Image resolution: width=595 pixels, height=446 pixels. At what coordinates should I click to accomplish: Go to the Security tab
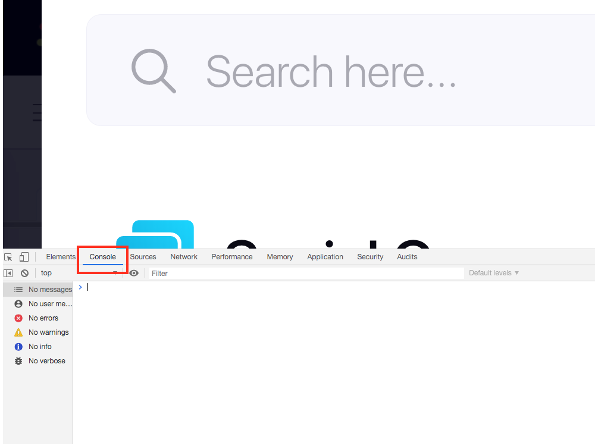click(370, 257)
